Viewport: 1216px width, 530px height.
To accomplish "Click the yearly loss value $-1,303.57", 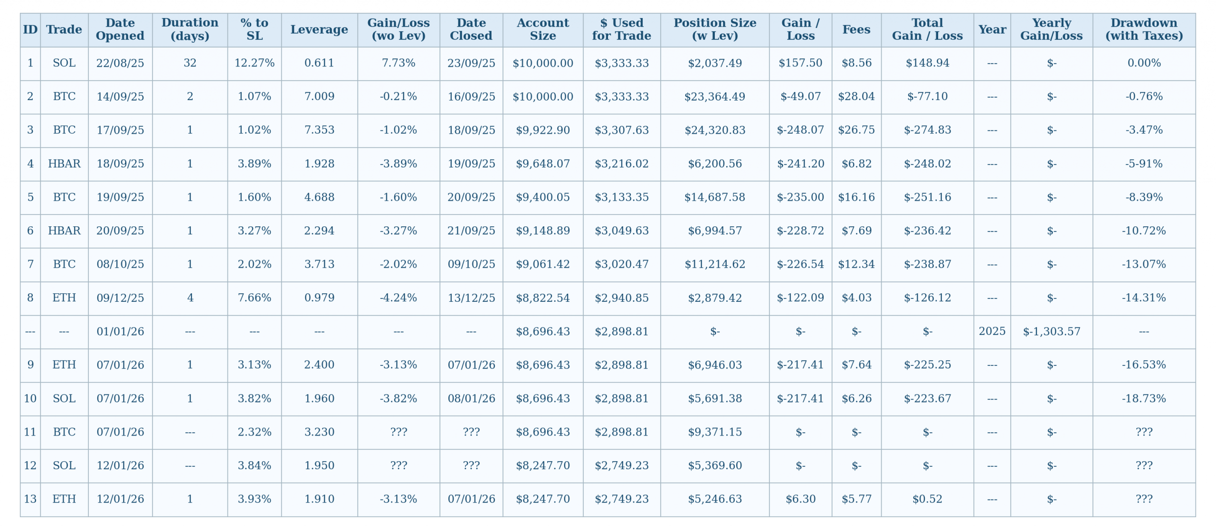I will coord(1051,331).
